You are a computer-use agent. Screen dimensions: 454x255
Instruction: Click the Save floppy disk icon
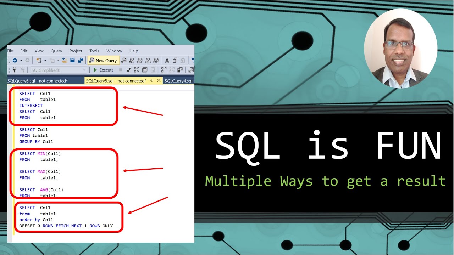[72, 61]
